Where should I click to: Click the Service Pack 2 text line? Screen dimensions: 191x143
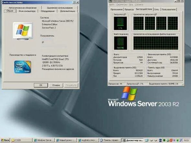49,28
